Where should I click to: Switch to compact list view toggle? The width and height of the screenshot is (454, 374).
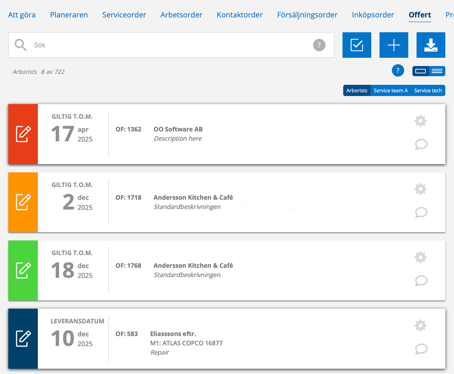point(437,71)
